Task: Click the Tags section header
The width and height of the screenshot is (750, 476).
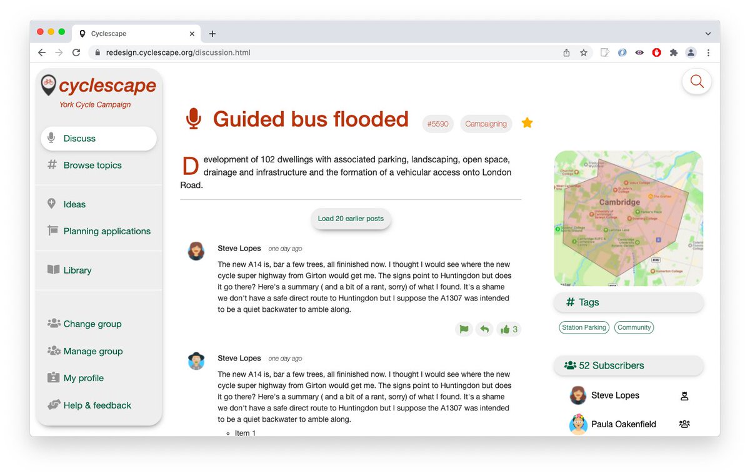Action: [628, 302]
